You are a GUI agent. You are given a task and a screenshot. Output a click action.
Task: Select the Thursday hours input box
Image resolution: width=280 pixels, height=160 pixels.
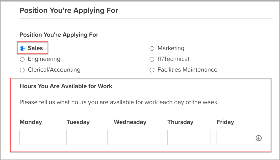[x=189, y=137]
